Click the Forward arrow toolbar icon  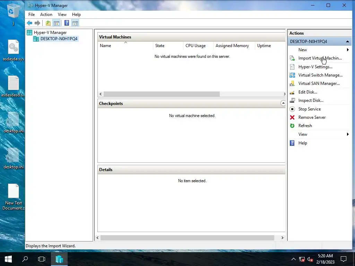pos(37,23)
